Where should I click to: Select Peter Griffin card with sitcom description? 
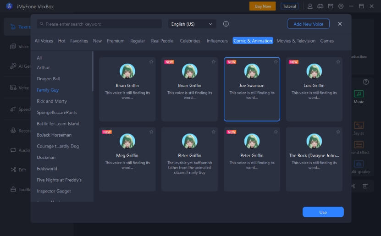click(189, 159)
